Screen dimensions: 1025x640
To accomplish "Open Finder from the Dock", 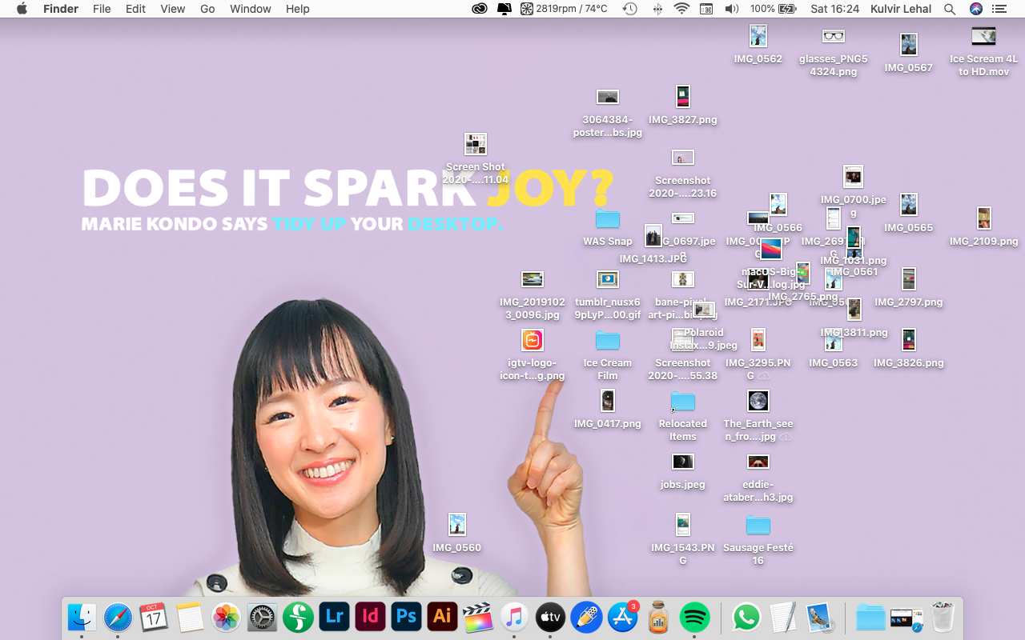I will 82,617.
